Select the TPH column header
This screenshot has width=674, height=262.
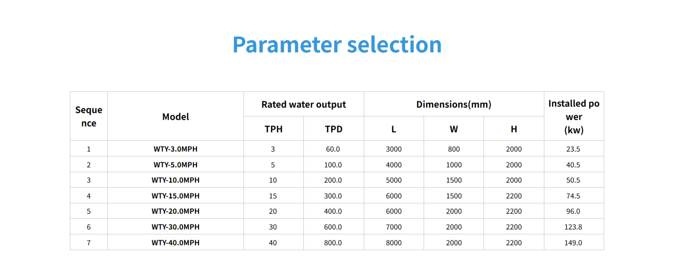(x=274, y=129)
